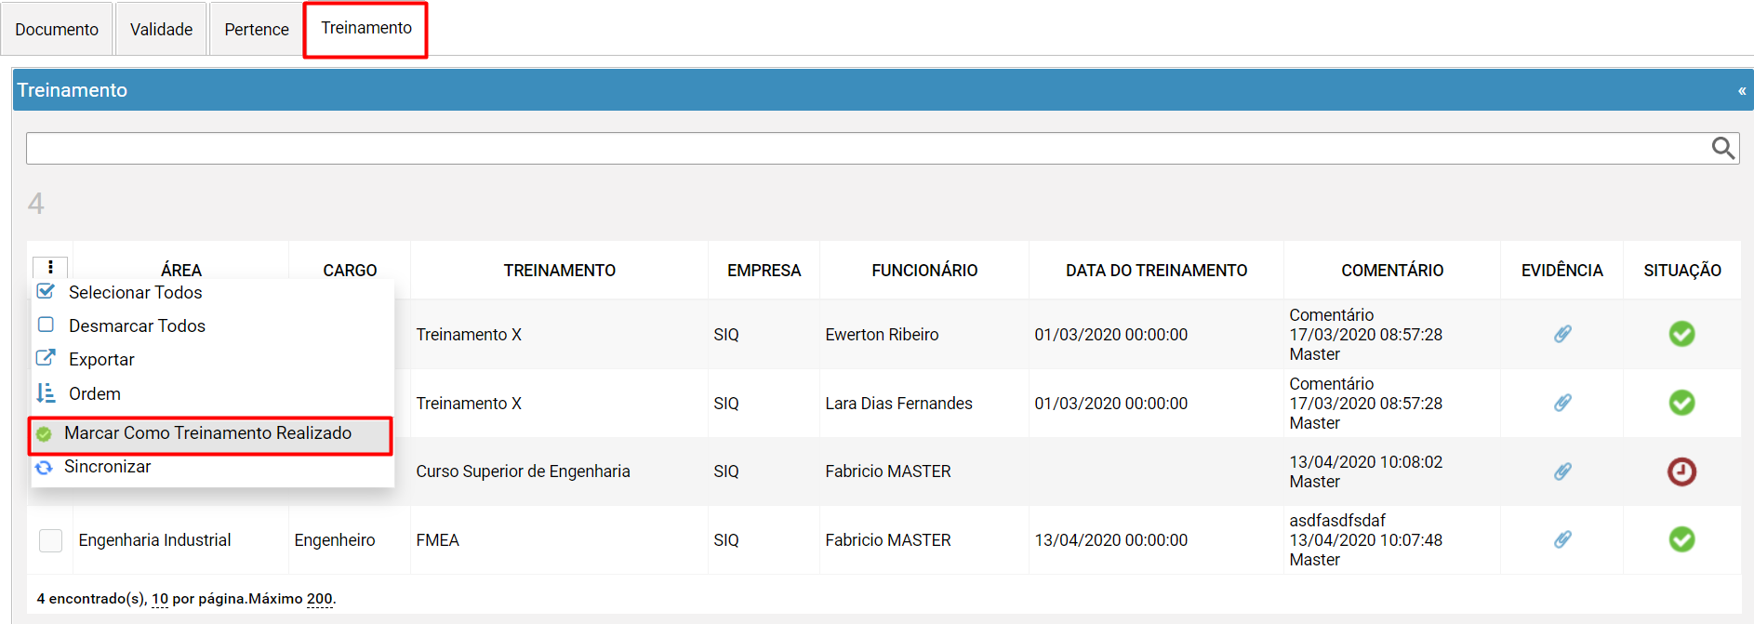
Task: Click the Máximo 200 link
Action: pyautogui.click(x=320, y=599)
